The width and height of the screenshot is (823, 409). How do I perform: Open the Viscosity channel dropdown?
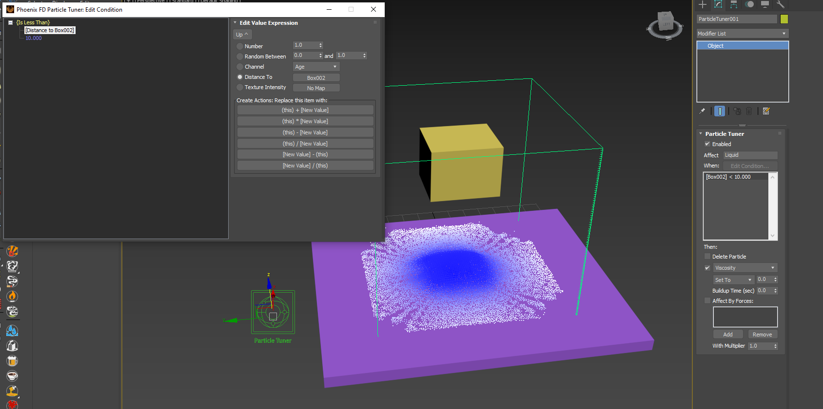[x=745, y=268]
